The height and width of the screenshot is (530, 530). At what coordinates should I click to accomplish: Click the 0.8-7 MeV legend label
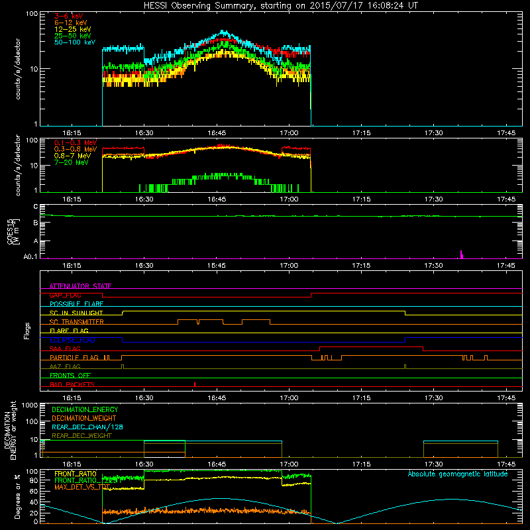[72, 156]
